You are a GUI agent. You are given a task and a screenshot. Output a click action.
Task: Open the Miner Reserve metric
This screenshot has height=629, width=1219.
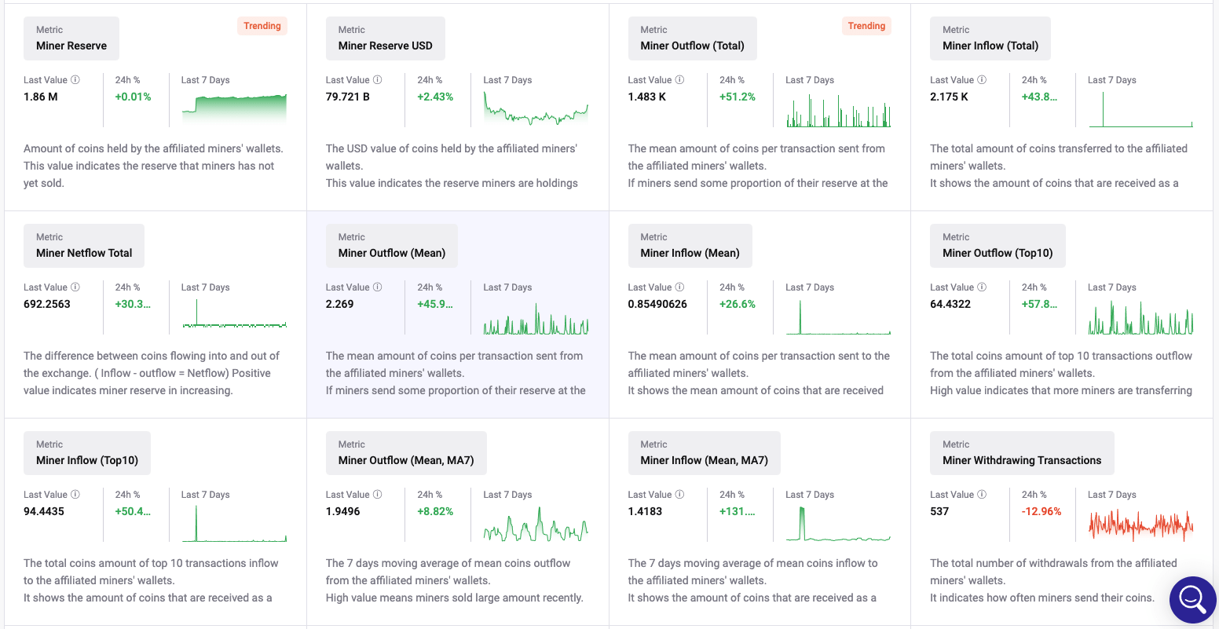(x=71, y=46)
